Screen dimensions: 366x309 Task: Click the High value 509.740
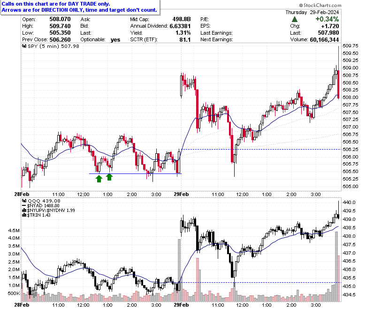[60, 26]
